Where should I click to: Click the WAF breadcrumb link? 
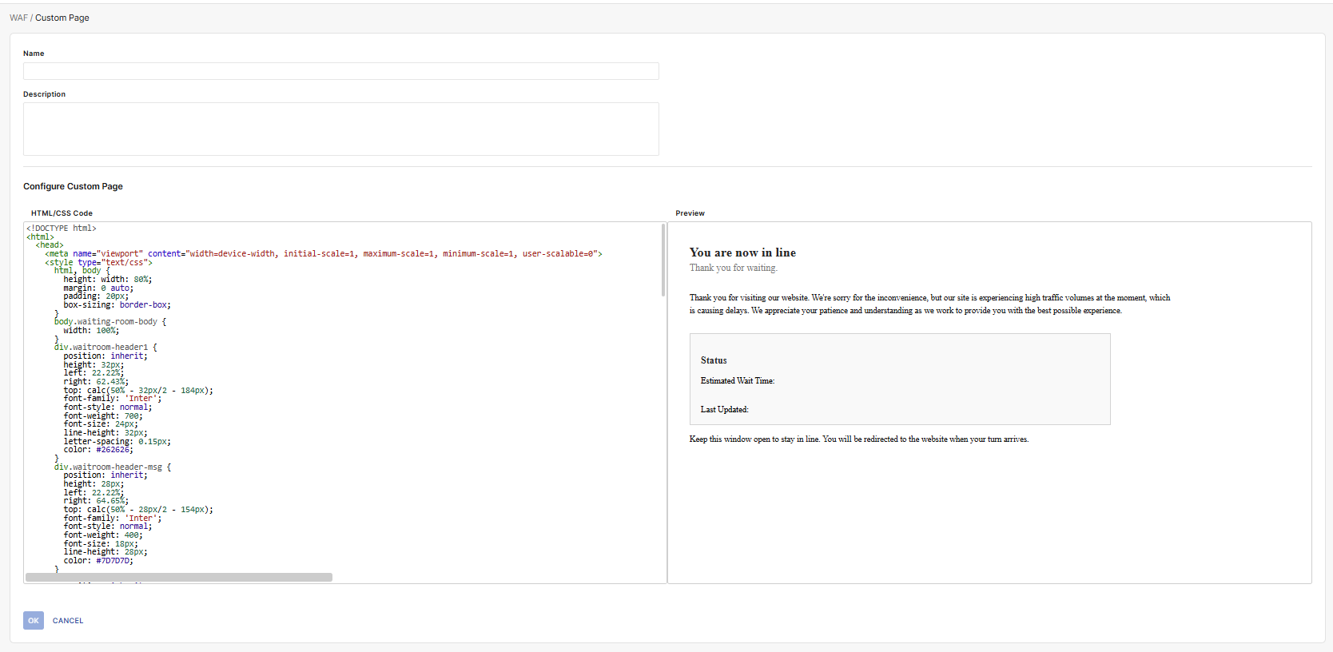click(x=18, y=18)
